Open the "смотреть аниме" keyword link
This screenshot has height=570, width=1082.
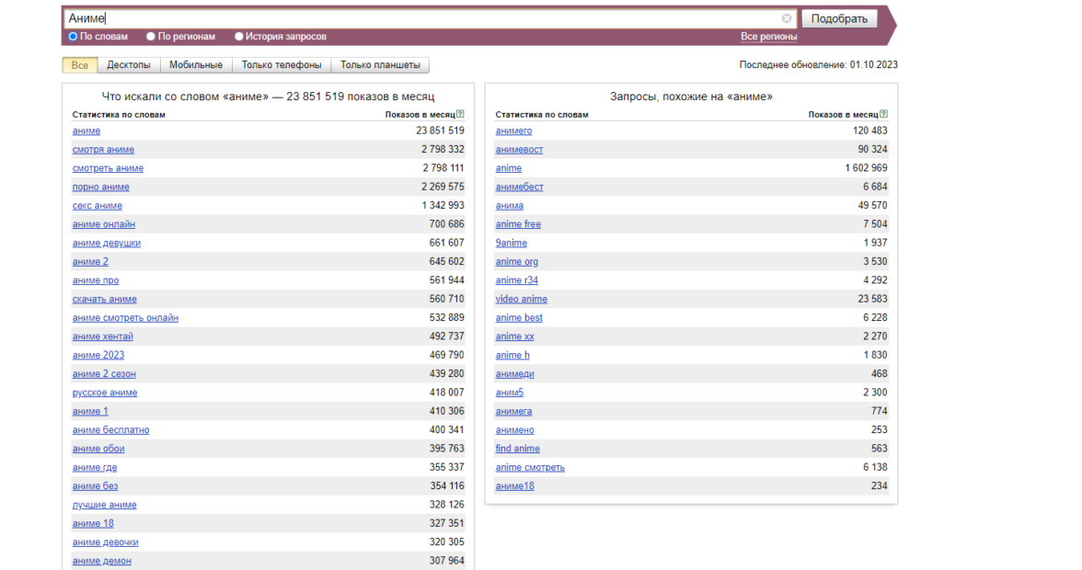pyautogui.click(x=108, y=168)
